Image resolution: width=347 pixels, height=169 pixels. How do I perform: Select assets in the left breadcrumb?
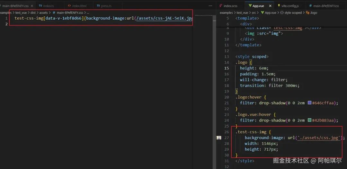pos(43,13)
